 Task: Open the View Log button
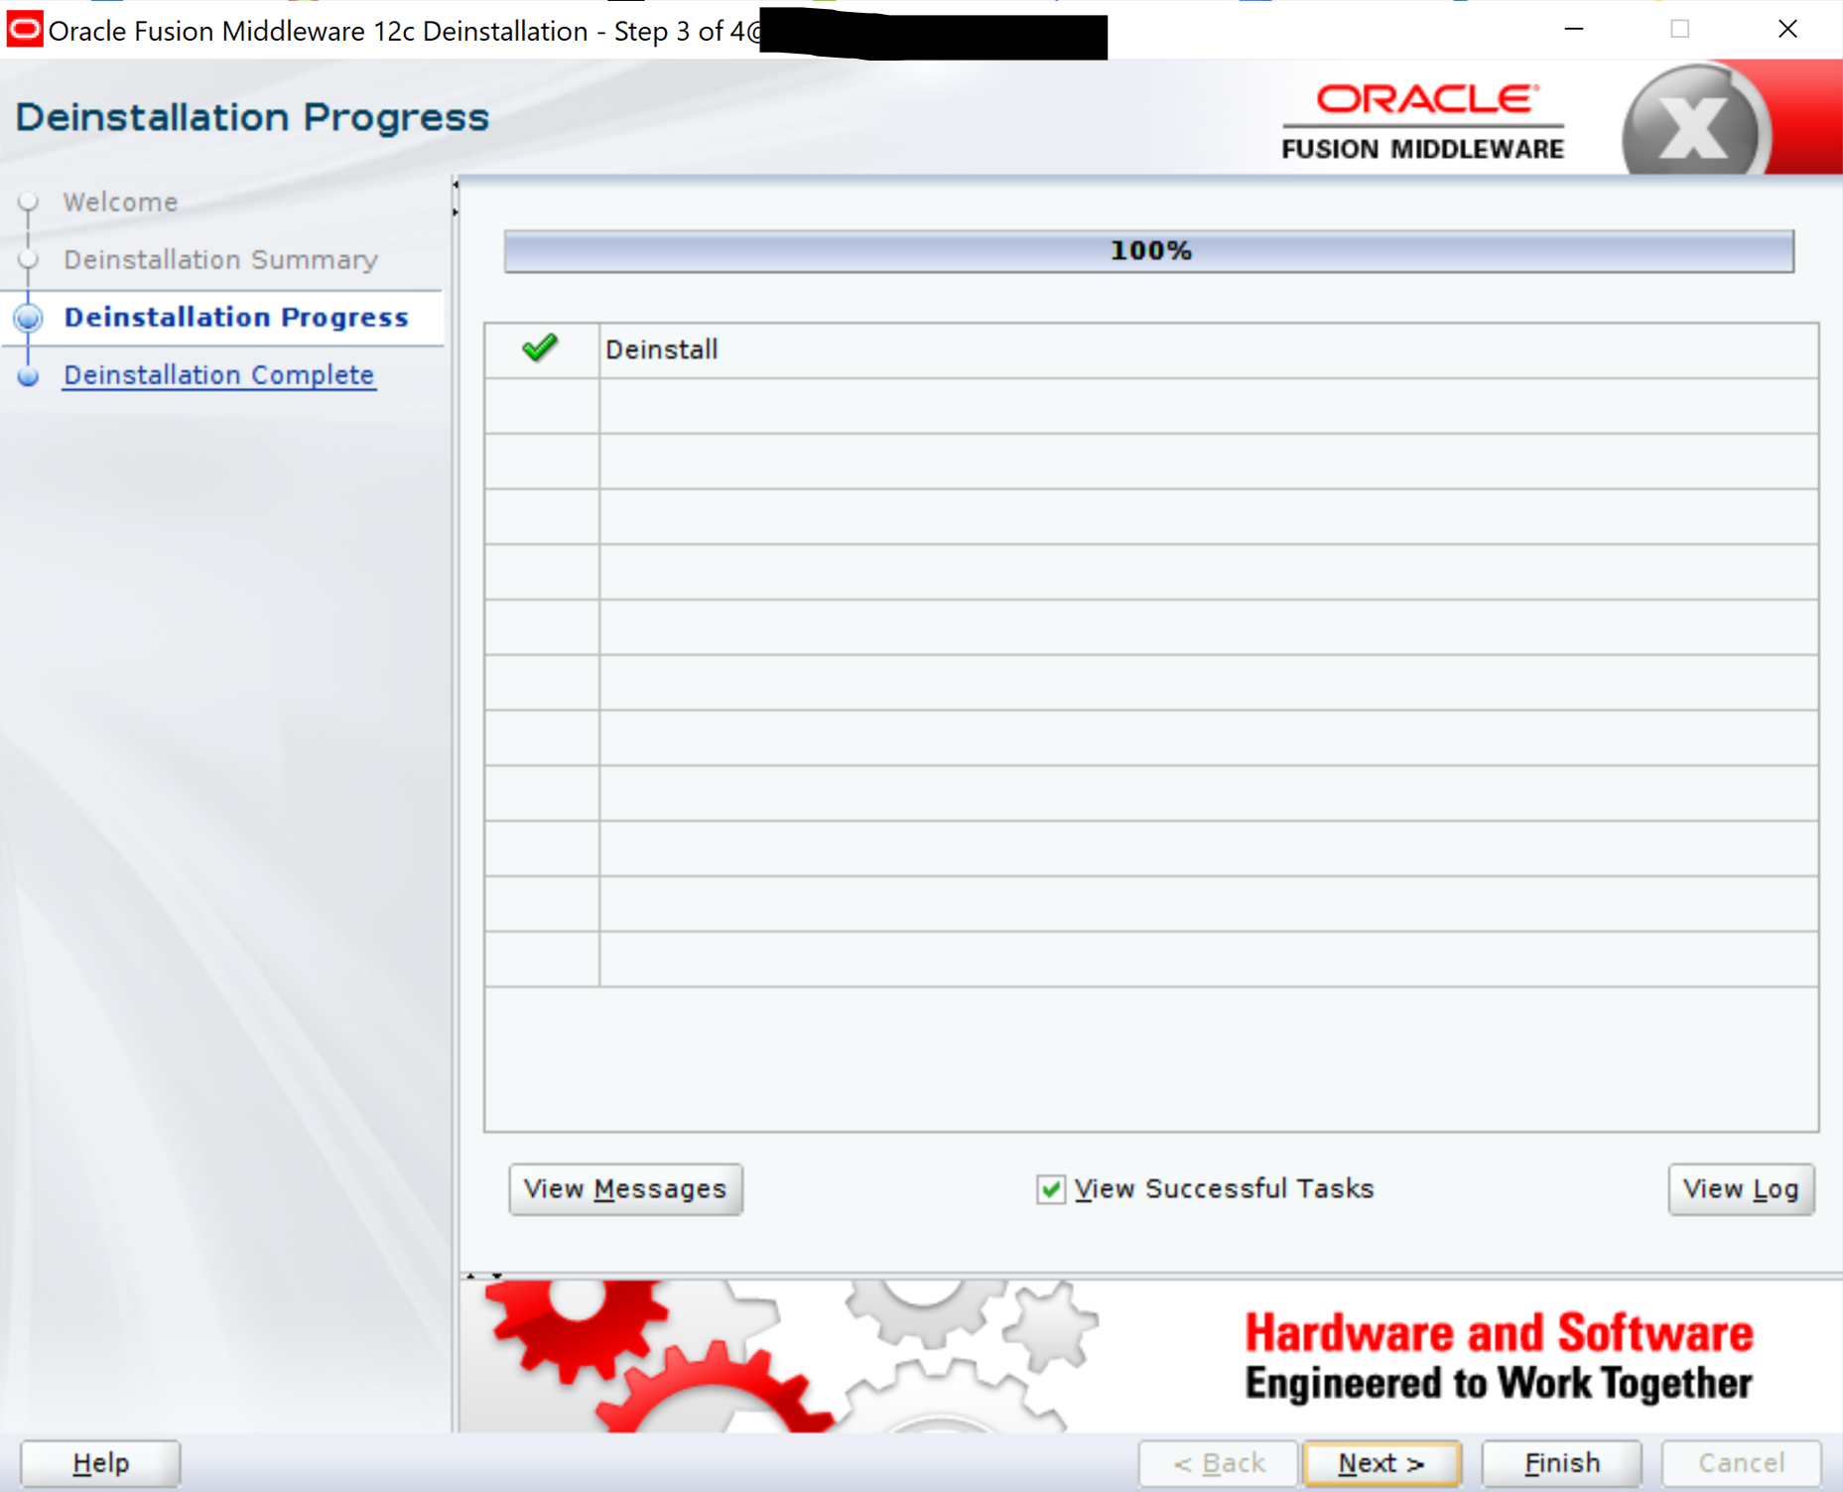(x=1740, y=1188)
